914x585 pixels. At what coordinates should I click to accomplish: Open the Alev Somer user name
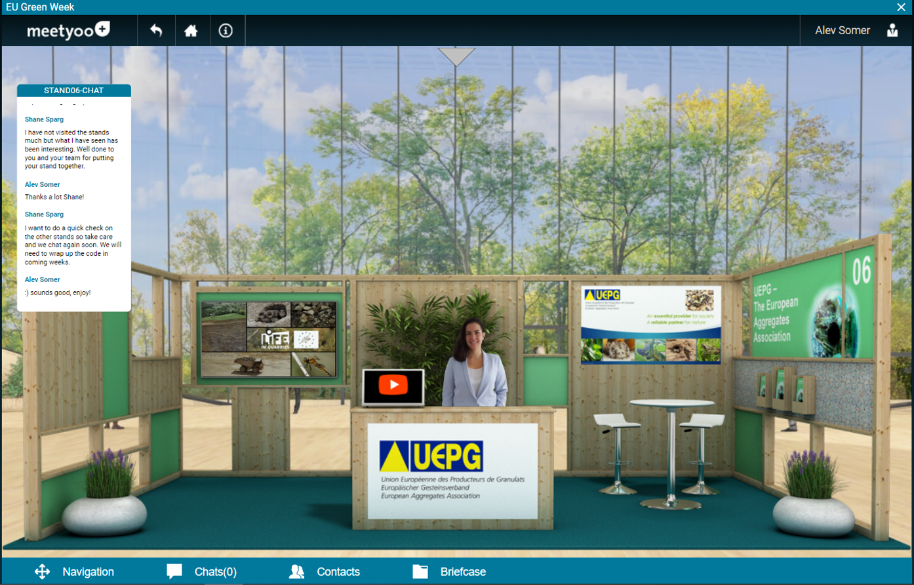[843, 30]
